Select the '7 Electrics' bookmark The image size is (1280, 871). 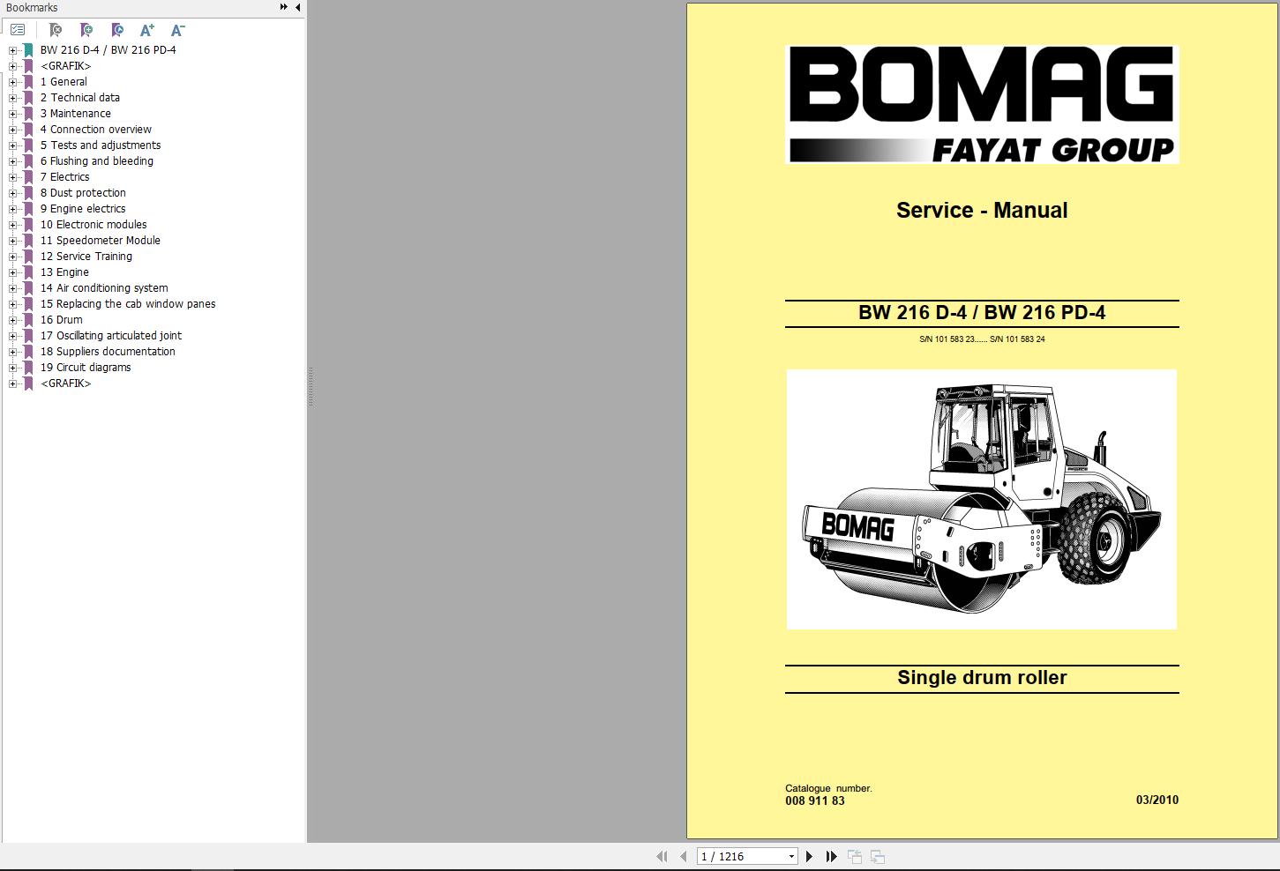[x=64, y=176]
